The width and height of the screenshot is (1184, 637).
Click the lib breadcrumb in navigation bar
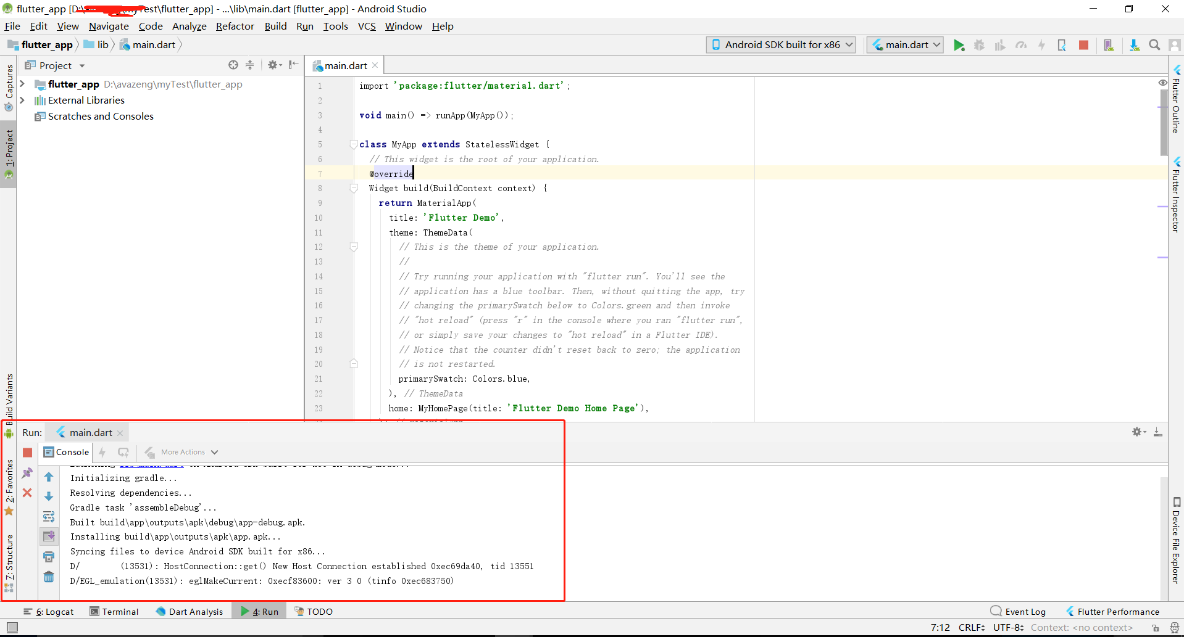coord(97,45)
